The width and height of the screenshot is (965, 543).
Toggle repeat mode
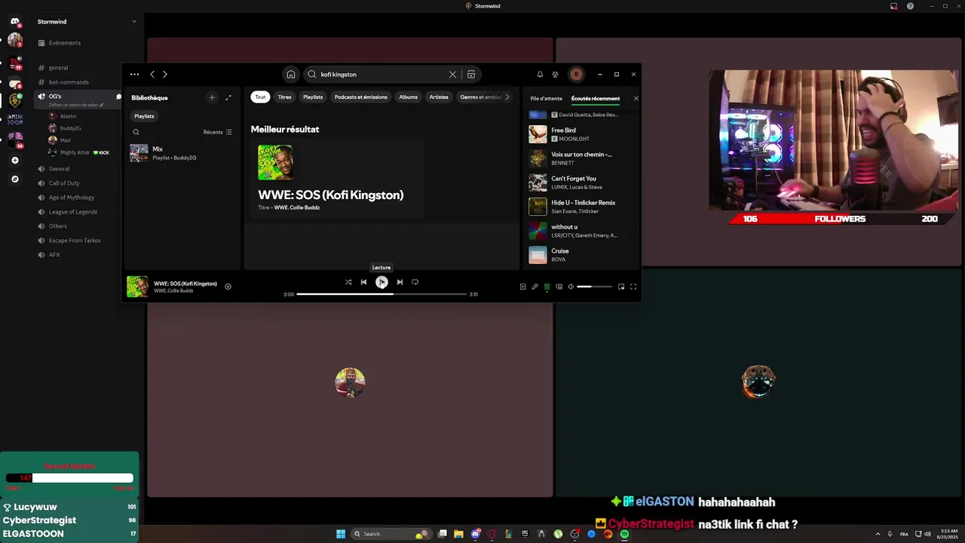pyautogui.click(x=415, y=282)
